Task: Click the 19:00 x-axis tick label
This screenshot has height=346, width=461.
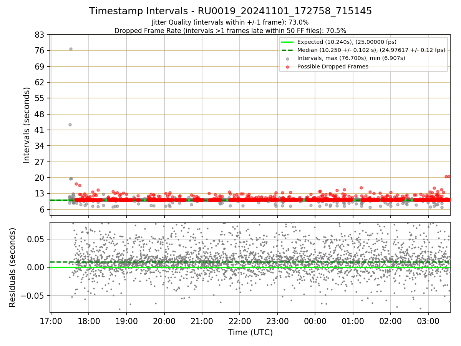Action: pyautogui.click(x=126, y=321)
